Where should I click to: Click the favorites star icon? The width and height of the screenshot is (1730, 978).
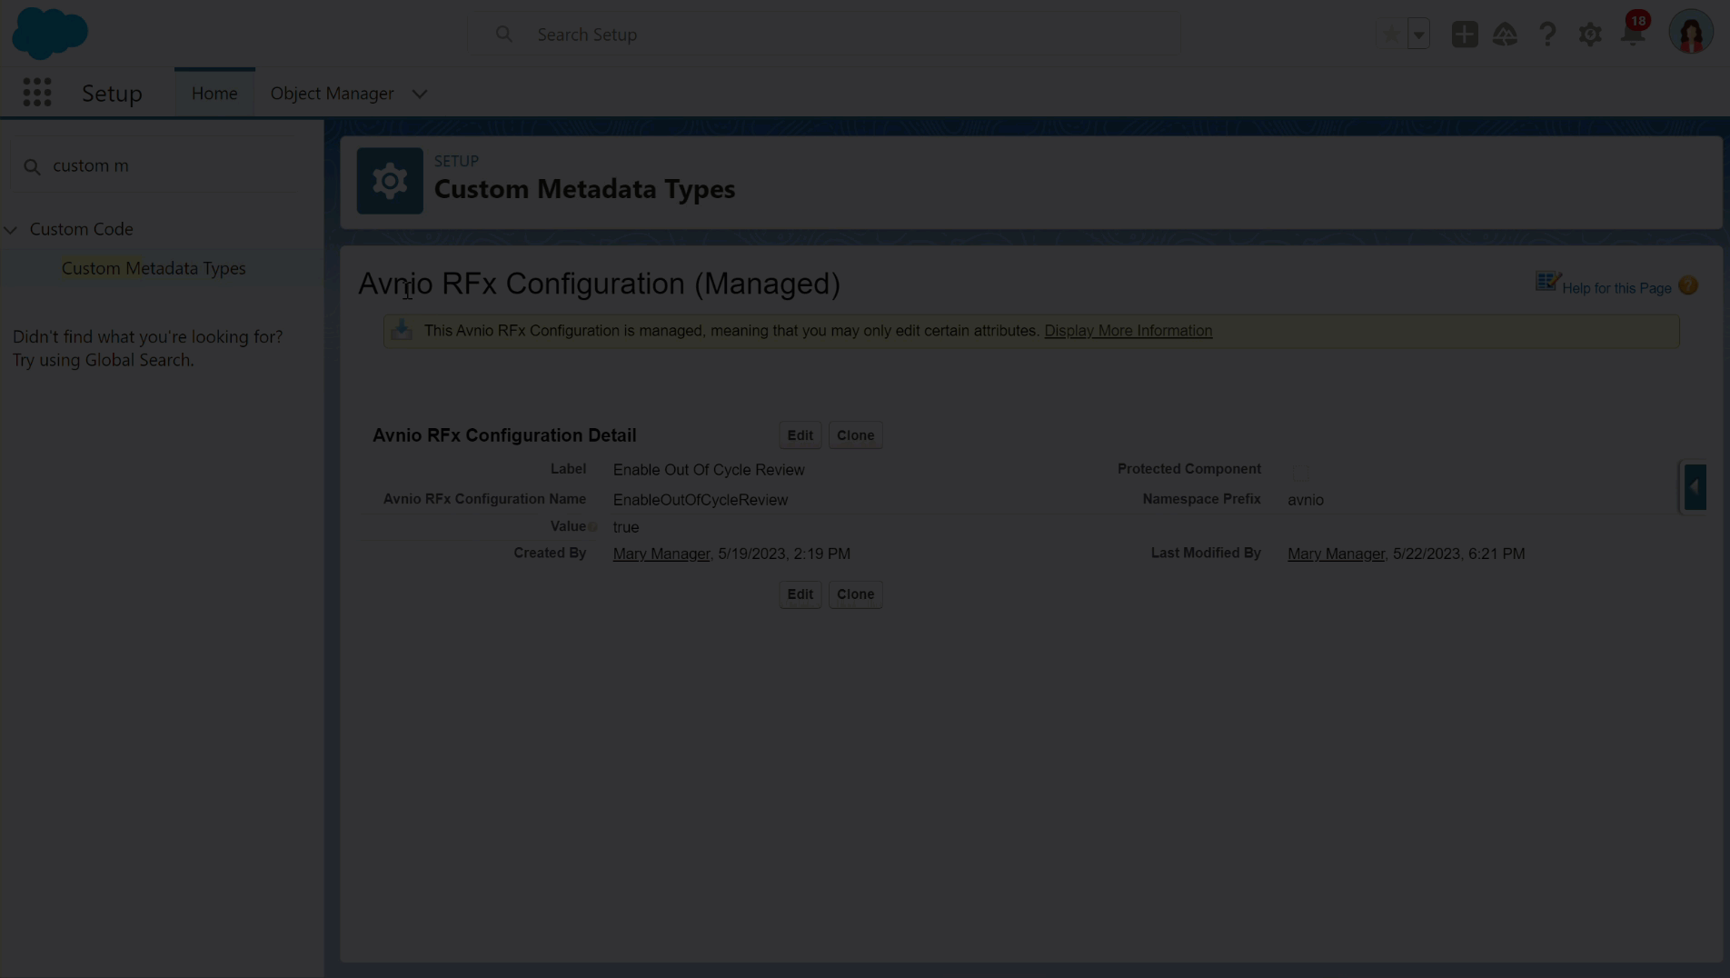pos(1390,35)
